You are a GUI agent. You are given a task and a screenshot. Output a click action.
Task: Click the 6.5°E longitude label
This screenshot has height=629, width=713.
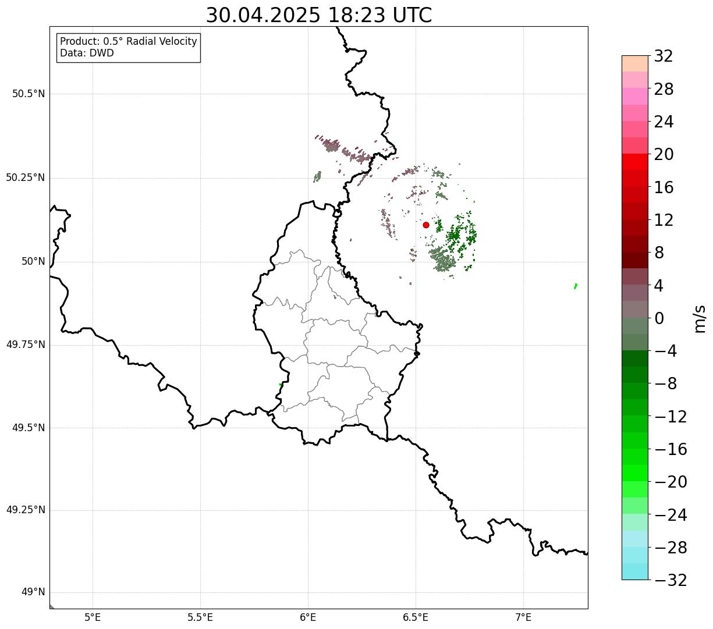pyautogui.click(x=416, y=617)
